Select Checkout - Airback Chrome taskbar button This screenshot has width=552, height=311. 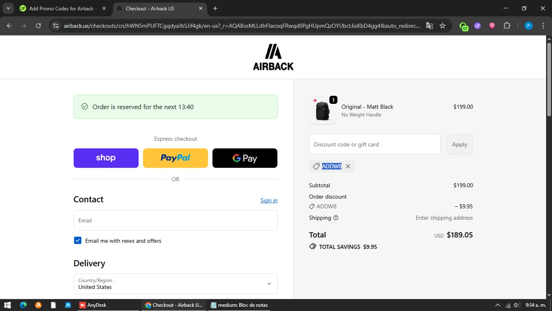coord(174,305)
